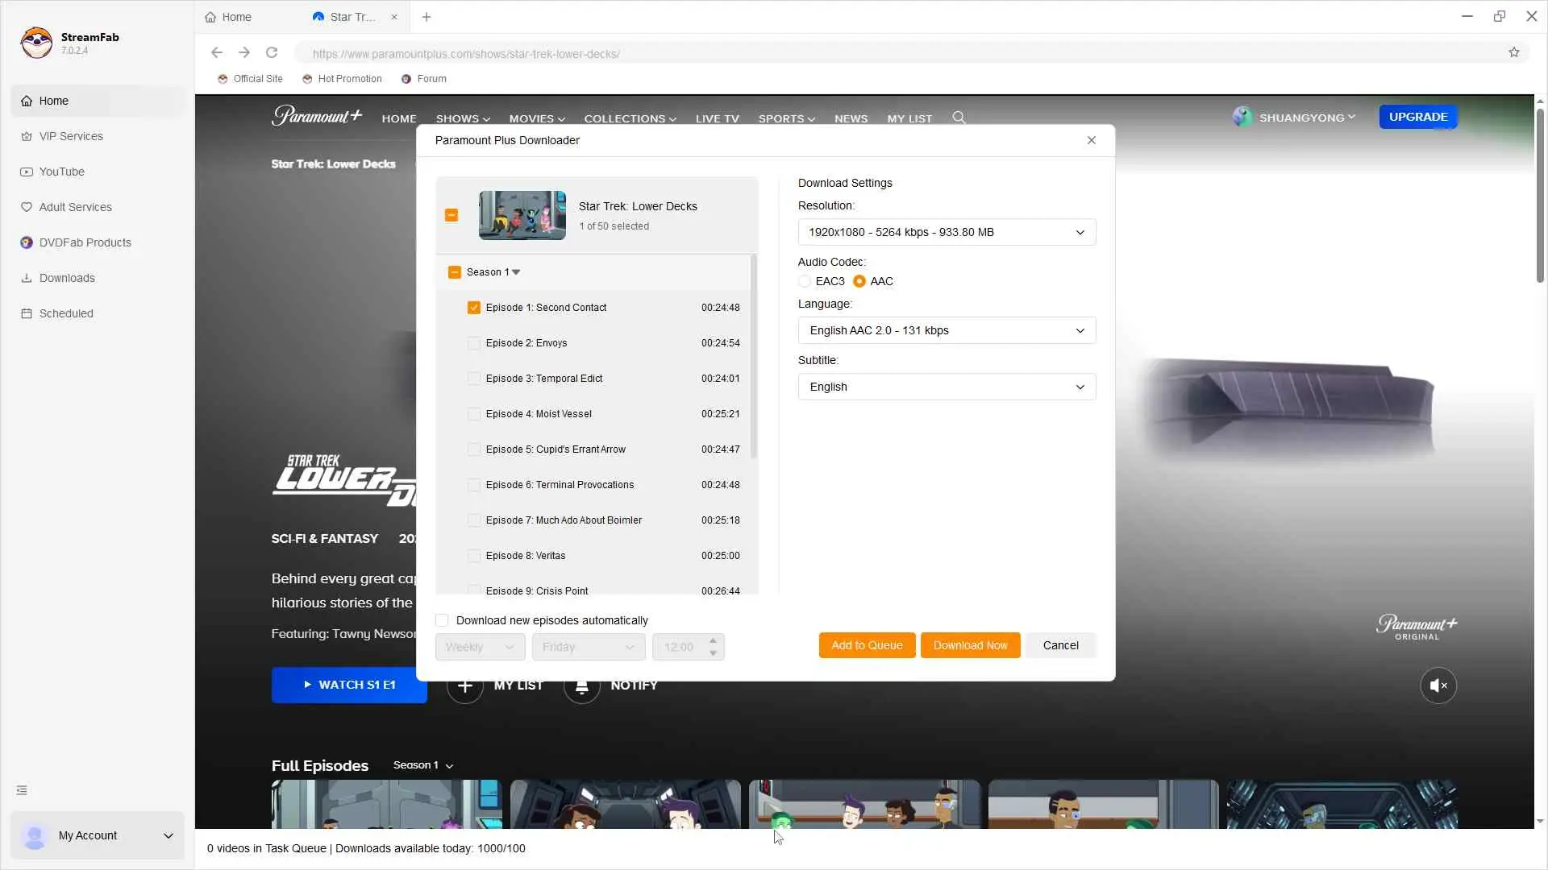
Task: Open the Subtitle dropdown
Action: click(x=947, y=387)
